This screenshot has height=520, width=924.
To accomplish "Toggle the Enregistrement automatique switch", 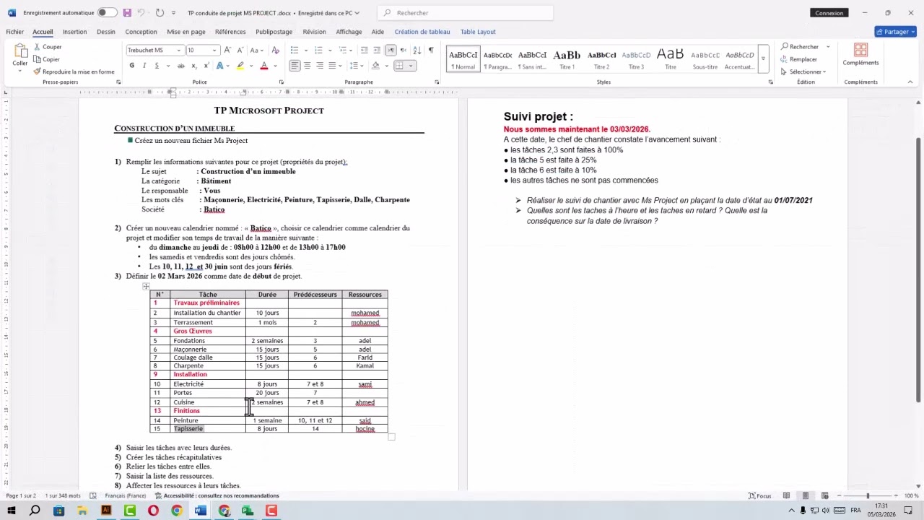I will tap(107, 13).
